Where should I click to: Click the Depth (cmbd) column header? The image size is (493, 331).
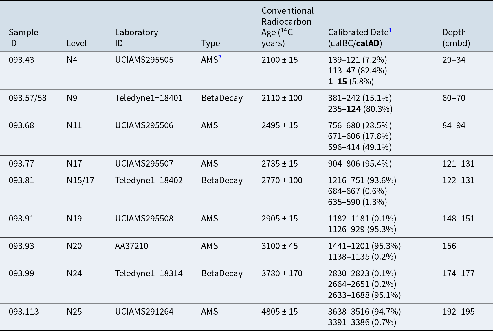(456, 38)
